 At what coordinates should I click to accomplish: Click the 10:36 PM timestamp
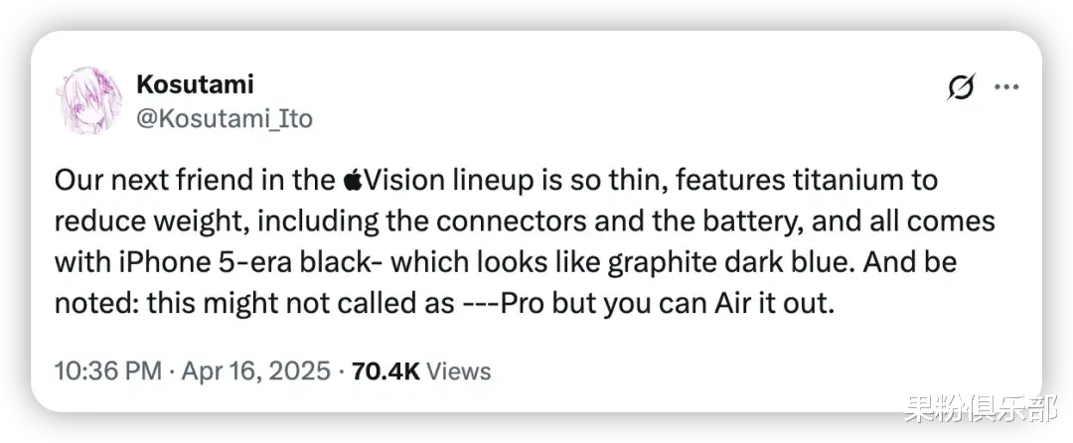pyautogui.click(x=108, y=371)
